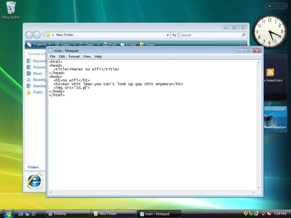Click the Notepad horizontal scrollbar left arrow
Image resolution: width=291 pixels, height=218 pixels.
[51, 192]
